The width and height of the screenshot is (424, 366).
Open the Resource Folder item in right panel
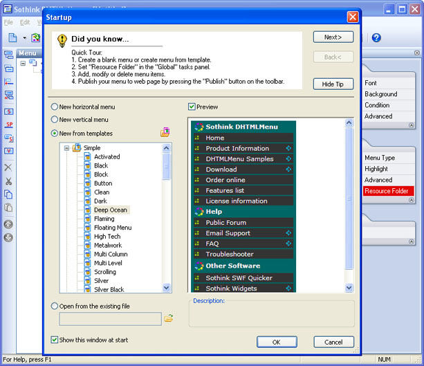[387, 191]
